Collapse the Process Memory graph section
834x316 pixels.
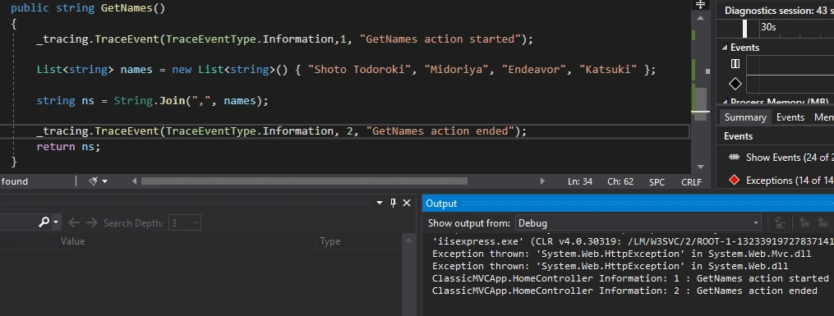coord(725,102)
